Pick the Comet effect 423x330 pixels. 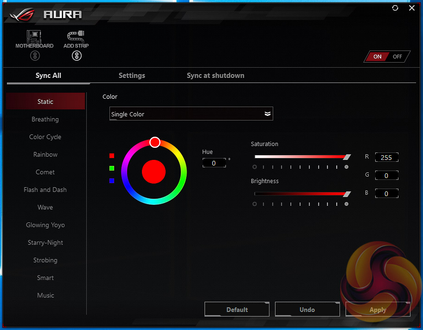pos(45,172)
